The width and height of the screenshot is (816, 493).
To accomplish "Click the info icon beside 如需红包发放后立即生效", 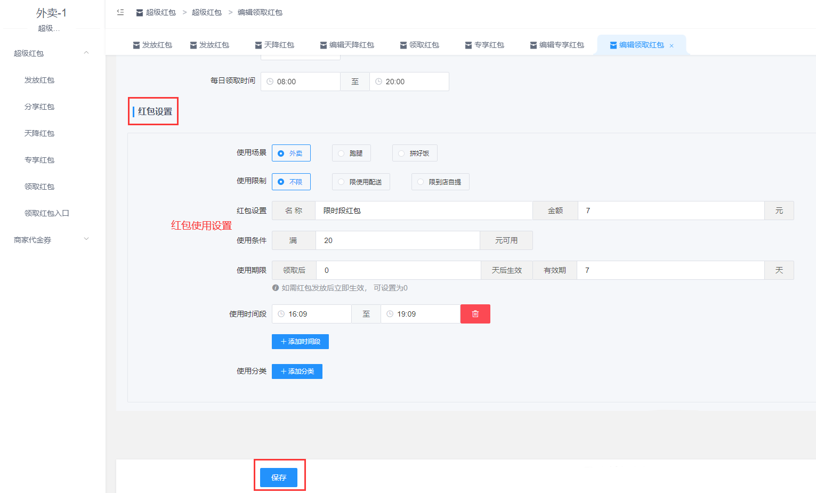I will pos(276,288).
